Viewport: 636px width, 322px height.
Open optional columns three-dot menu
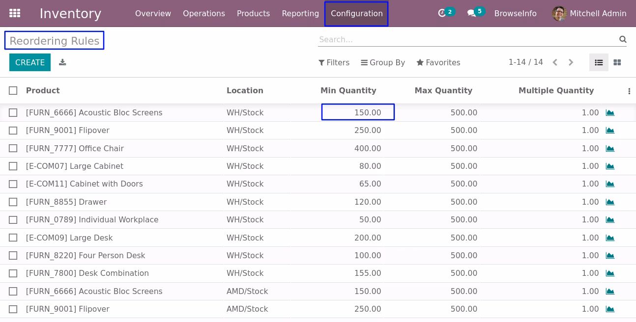(629, 91)
